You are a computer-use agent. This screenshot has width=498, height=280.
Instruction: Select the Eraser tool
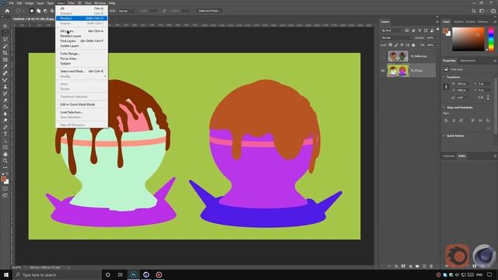tap(5, 100)
